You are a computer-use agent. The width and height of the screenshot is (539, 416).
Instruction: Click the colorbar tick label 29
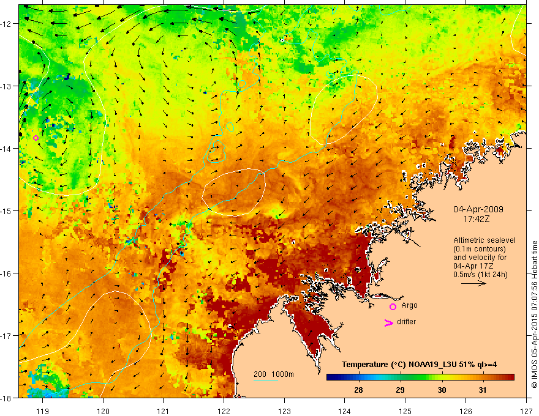click(400, 390)
